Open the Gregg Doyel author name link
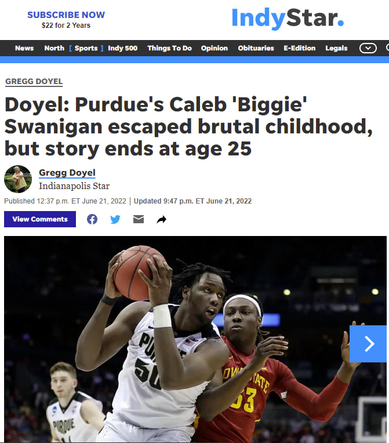Image resolution: width=389 pixels, height=443 pixels. click(67, 173)
